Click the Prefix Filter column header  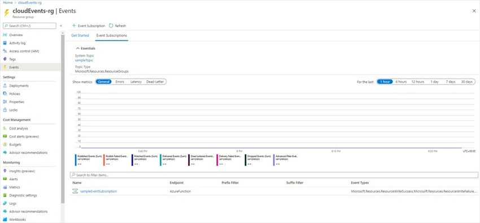(230, 182)
